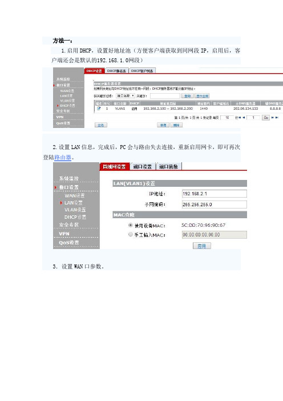
Task: Open the DHCP设置 tab
Action: [x=94, y=71]
